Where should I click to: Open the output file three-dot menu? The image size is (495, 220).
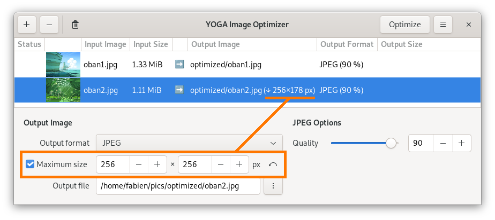pos(273,186)
